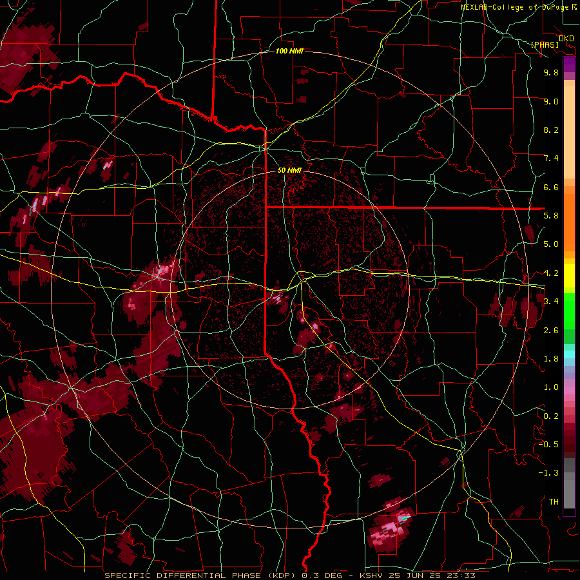Click the -1.3 scale value
Image resolution: width=580 pixels, height=580 pixels.
548,473
